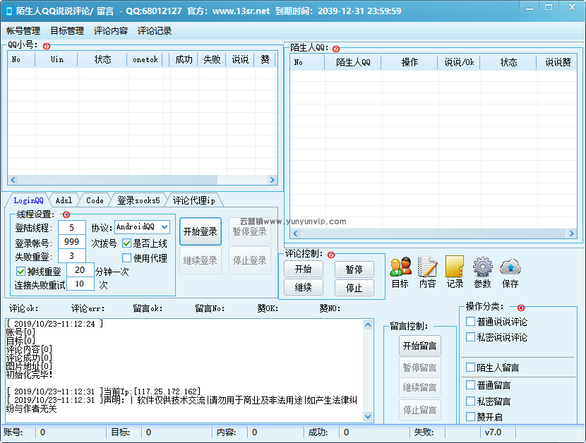Click the 停止登录 button
The image size is (586, 443).
(x=250, y=260)
